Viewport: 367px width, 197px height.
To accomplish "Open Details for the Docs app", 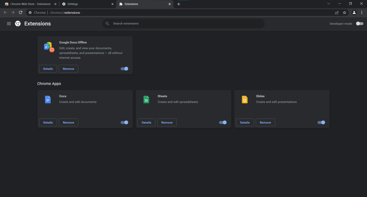I will (48, 122).
